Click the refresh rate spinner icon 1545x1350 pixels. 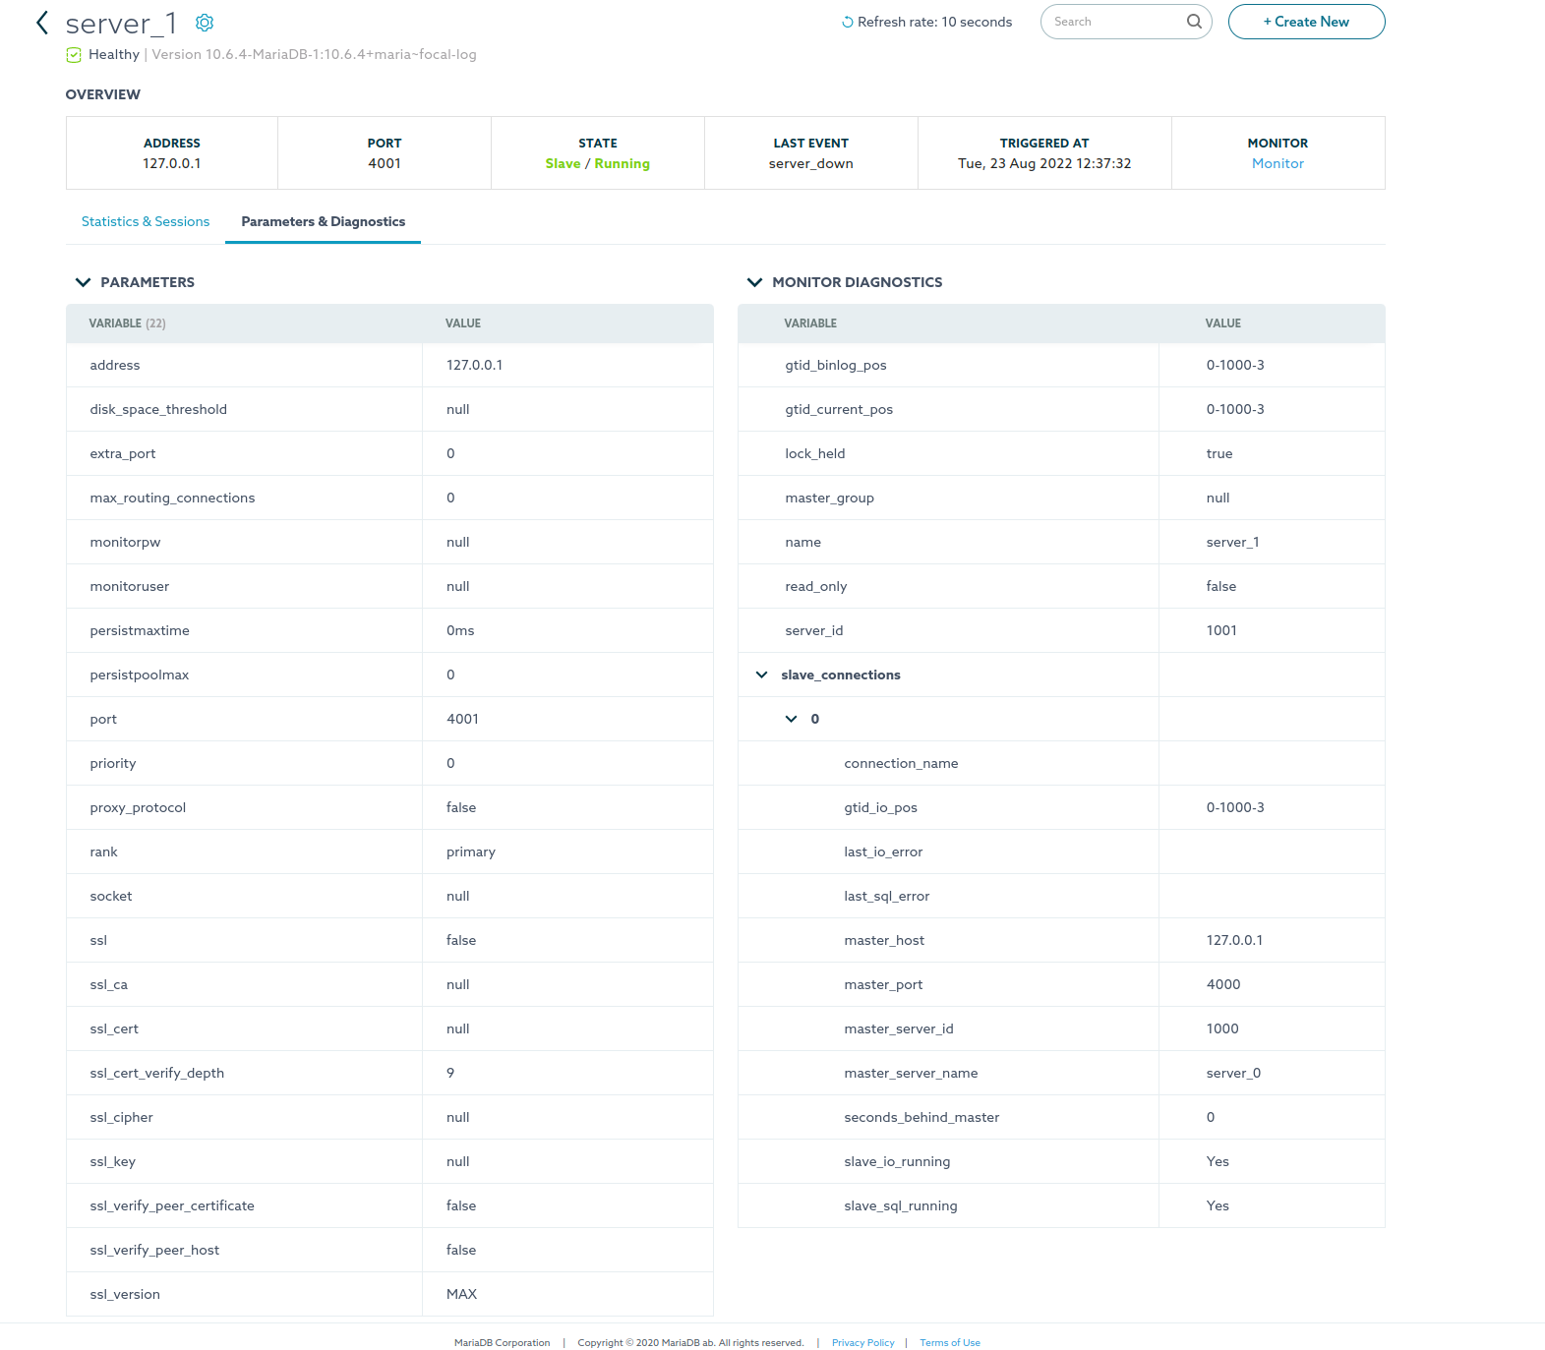click(847, 23)
